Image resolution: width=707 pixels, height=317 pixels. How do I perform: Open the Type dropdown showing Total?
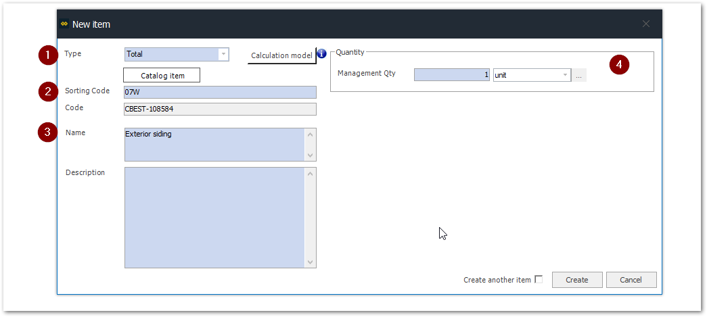point(223,54)
